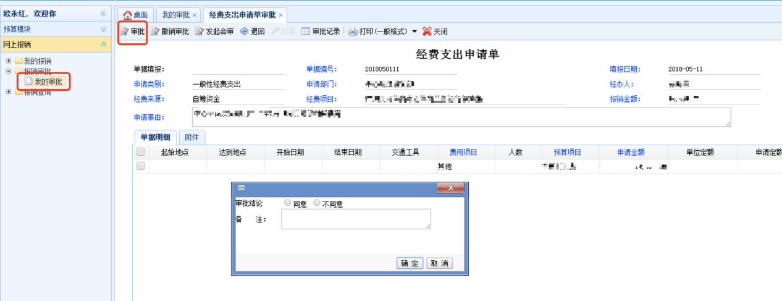782x301 pixels.
Task: Click the 申请类别 field label
Action: point(149,84)
